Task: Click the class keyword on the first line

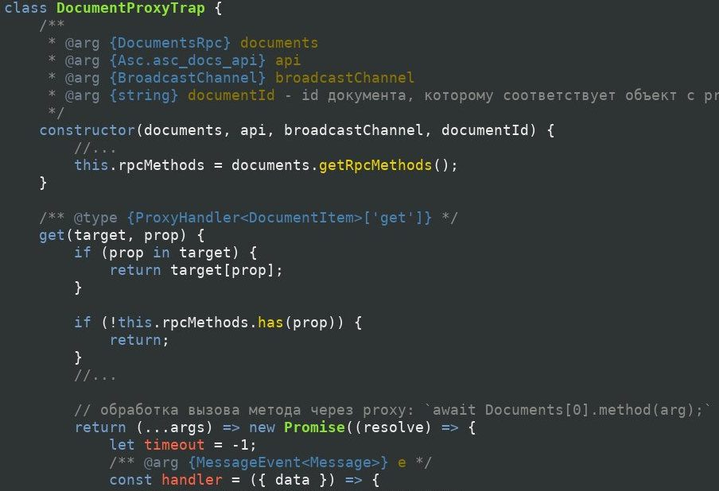Action: (25, 9)
